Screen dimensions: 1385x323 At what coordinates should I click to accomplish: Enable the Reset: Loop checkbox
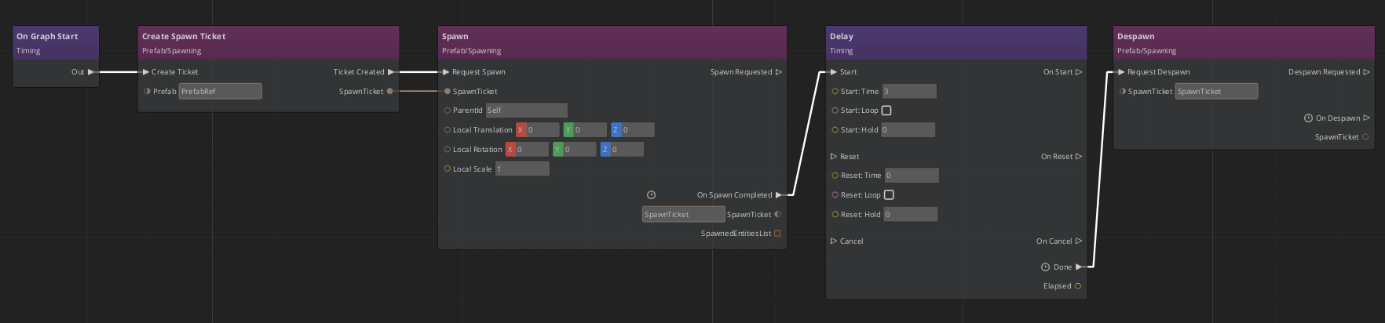pos(889,195)
